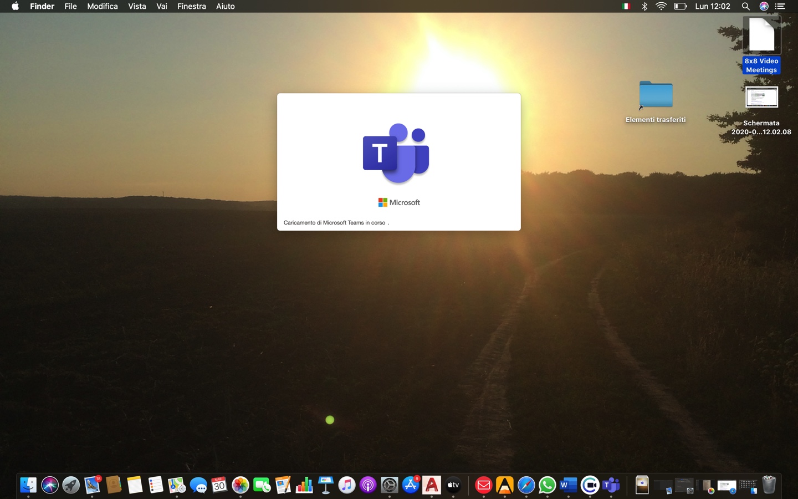Open Italian flag input source menu
This screenshot has height=499, width=798.
[x=626, y=6]
